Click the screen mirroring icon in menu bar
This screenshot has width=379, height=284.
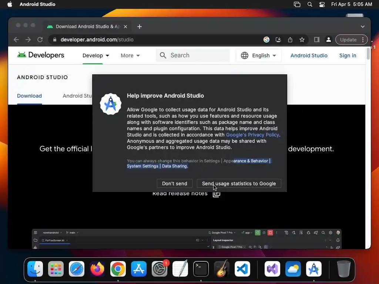pyautogui.click(x=297, y=4)
